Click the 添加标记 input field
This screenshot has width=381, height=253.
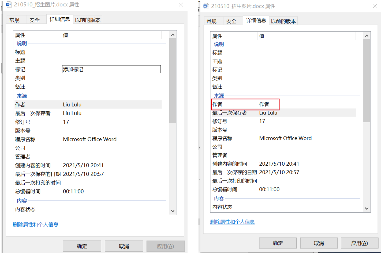[111, 69]
